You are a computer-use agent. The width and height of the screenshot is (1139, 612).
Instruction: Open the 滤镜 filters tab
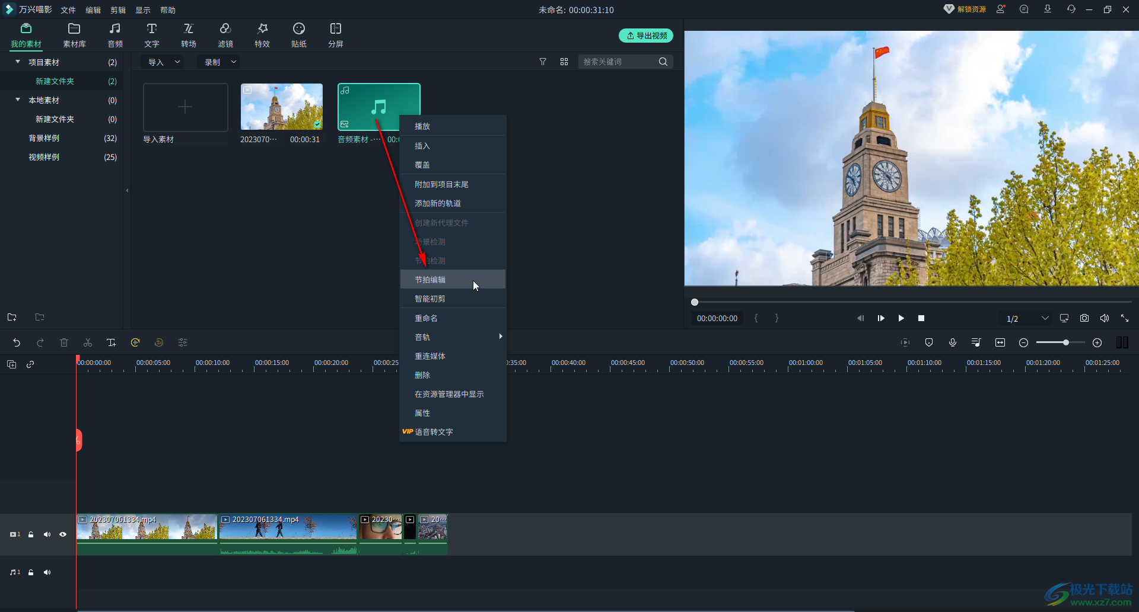[x=225, y=36]
